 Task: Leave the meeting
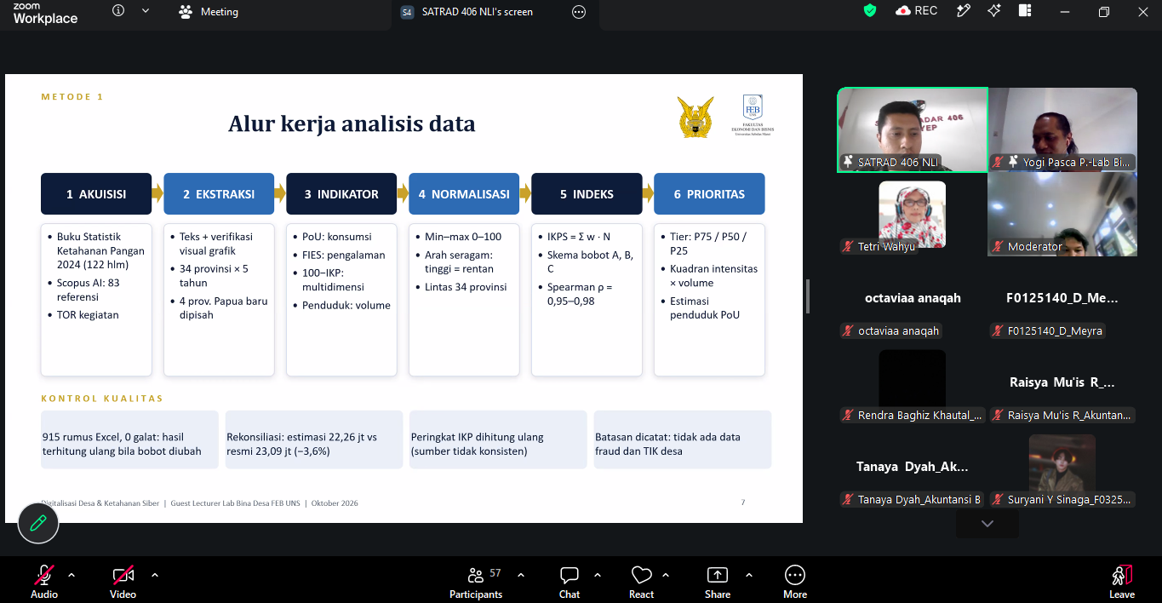(x=1122, y=583)
